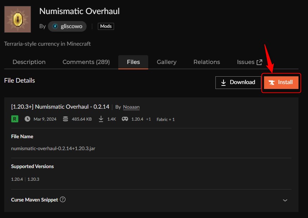Screen dimensions: 308x218
Task: Click the Numismatic Overhaul coin thumbnail
Action: (17, 19)
